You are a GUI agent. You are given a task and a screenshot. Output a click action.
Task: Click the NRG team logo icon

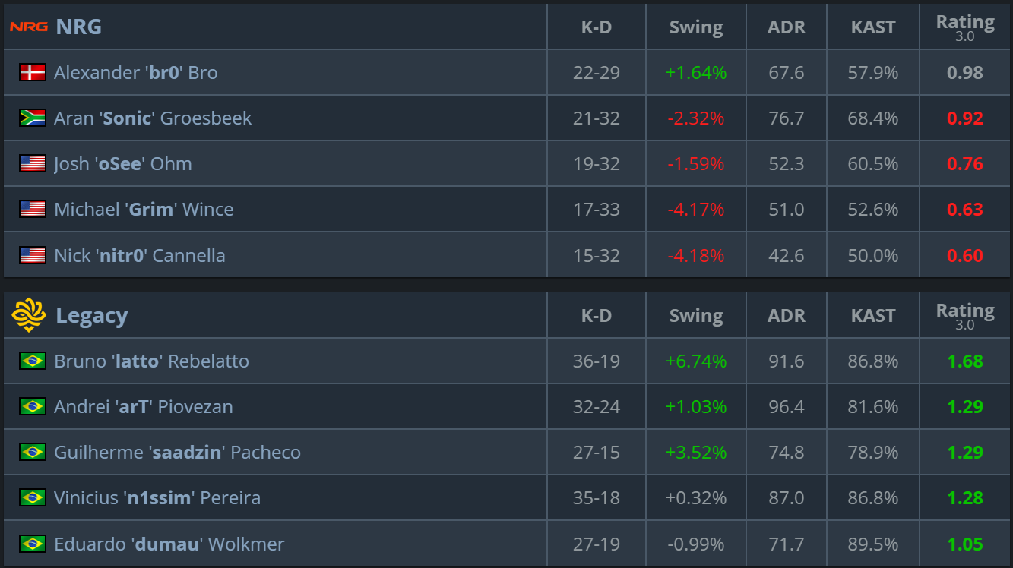pyautogui.click(x=29, y=27)
